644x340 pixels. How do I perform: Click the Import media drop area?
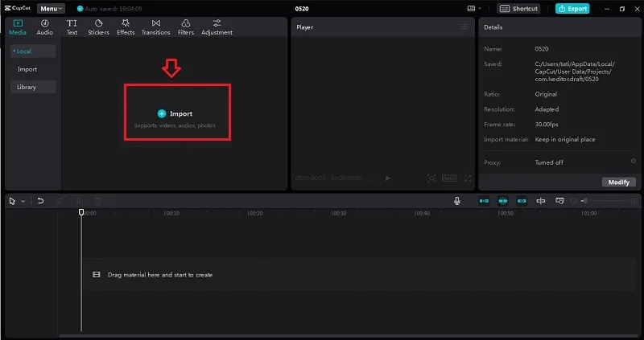point(177,112)
